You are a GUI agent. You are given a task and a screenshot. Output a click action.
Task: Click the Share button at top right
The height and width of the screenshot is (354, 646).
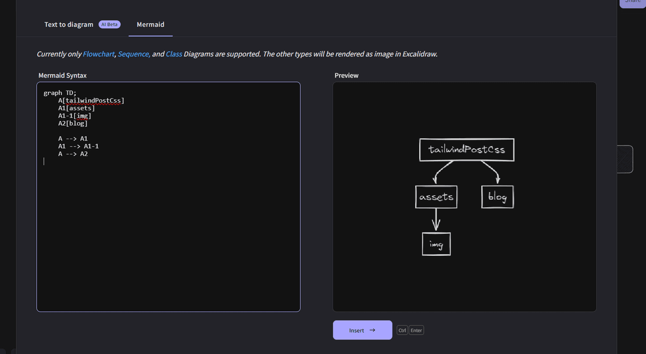[633, 3]
